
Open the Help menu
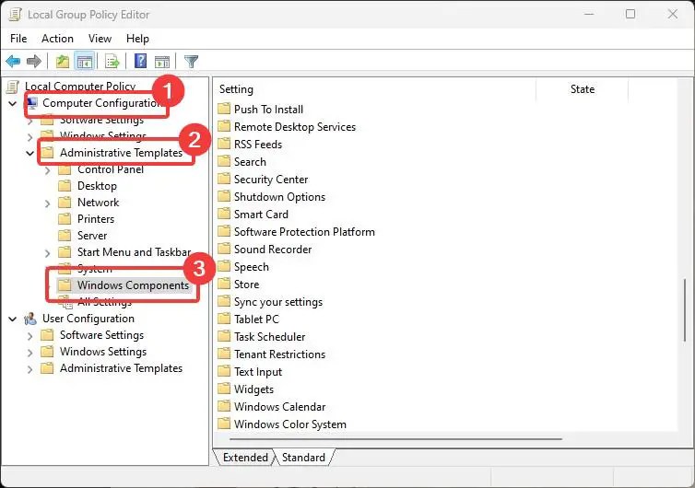point(137,39)
